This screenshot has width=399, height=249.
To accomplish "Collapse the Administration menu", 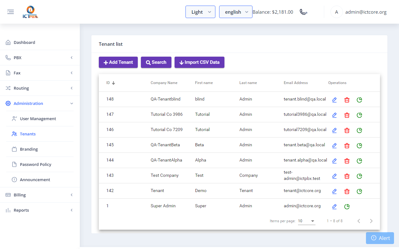I will (x=40, y=103).
